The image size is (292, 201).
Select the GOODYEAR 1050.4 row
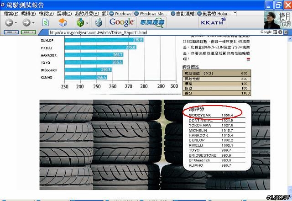pyautogui.click(x=217, y=115)
